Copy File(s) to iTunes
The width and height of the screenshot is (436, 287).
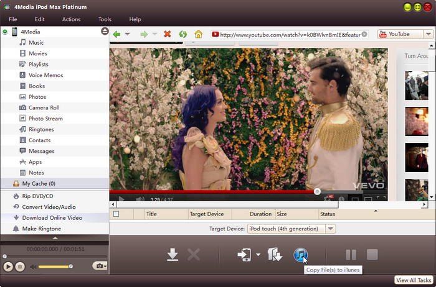(x=300, y=255)
